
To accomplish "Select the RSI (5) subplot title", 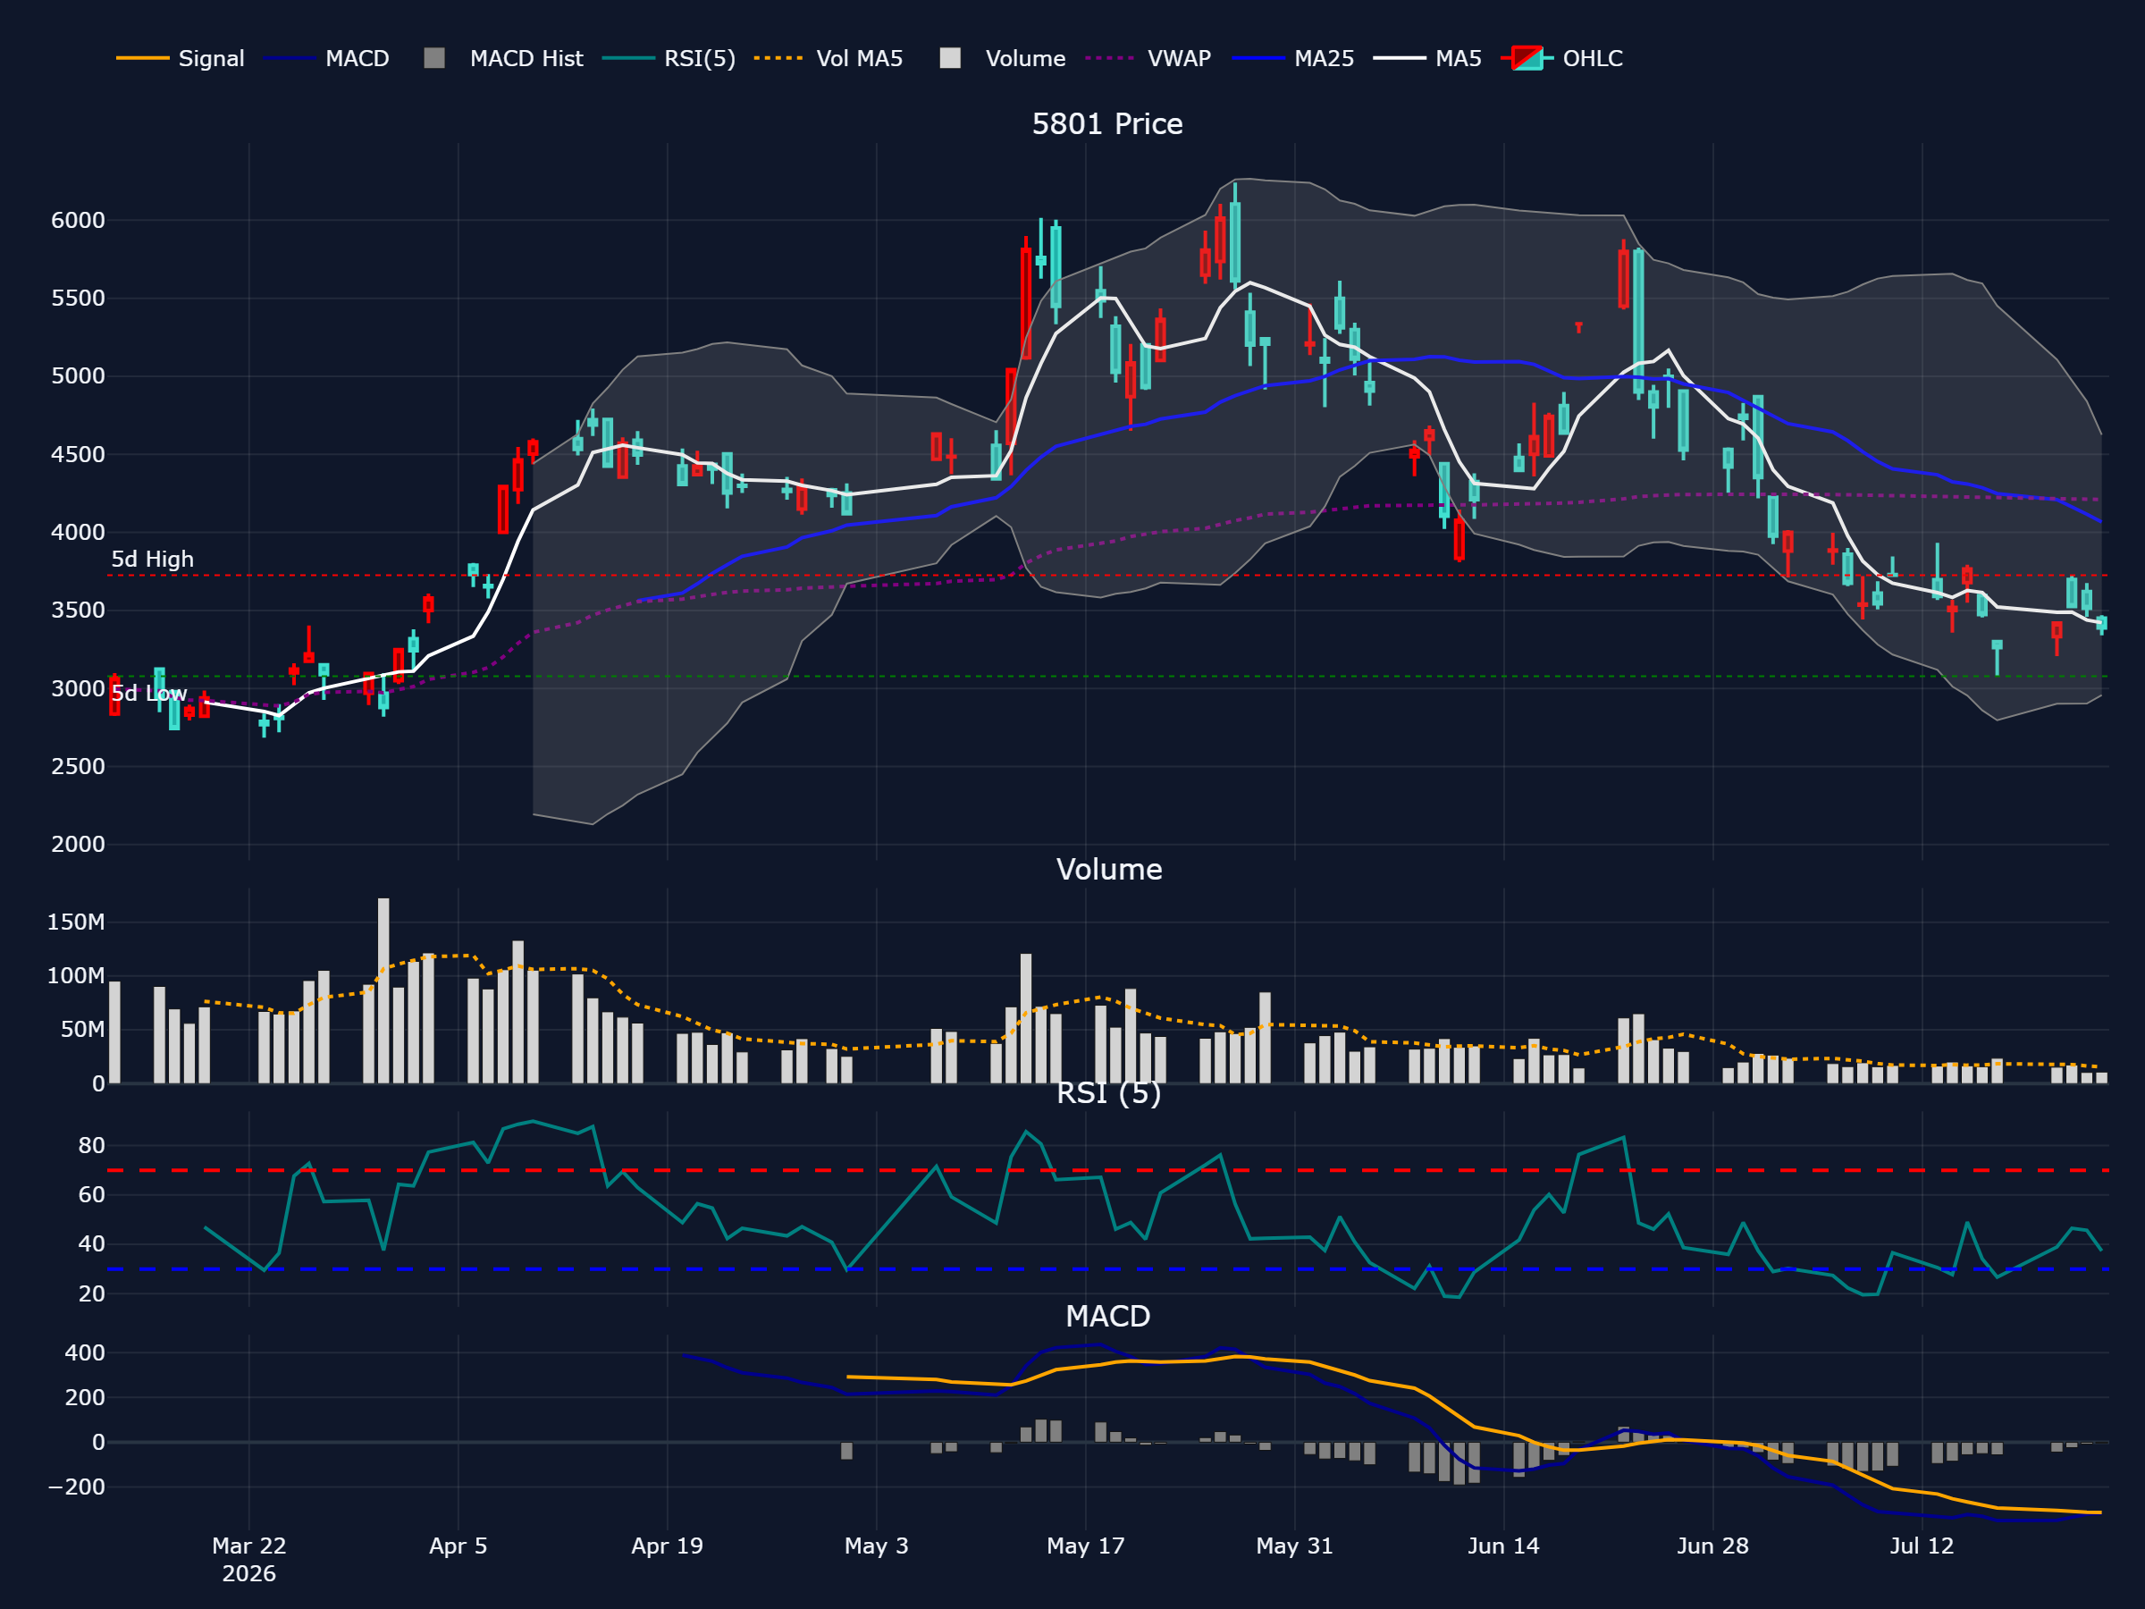I will [1108, 1093].
